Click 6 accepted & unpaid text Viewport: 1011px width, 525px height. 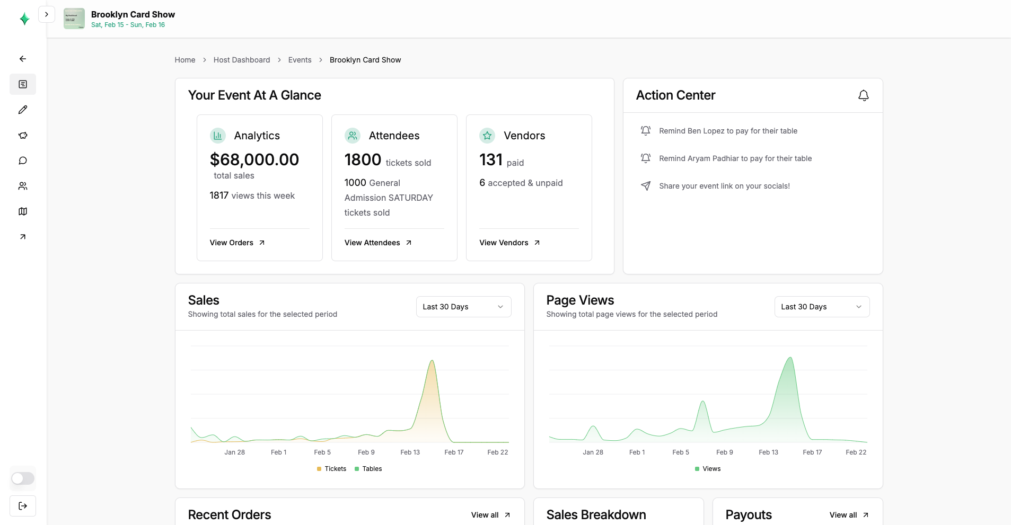pyautogui.click(x=521, y=183)
